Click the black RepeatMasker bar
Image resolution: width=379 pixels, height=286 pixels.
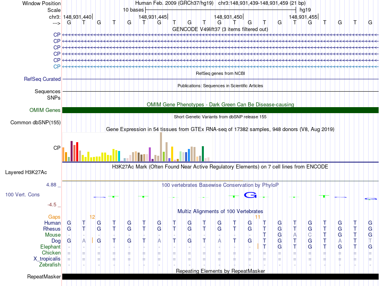tap(220, 276)
